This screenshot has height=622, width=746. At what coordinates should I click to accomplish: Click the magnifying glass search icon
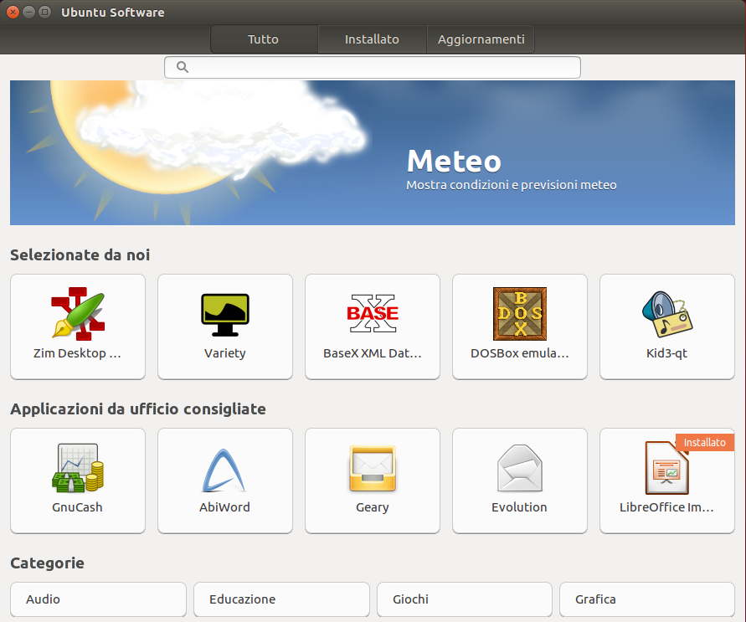tap(183, 68)
